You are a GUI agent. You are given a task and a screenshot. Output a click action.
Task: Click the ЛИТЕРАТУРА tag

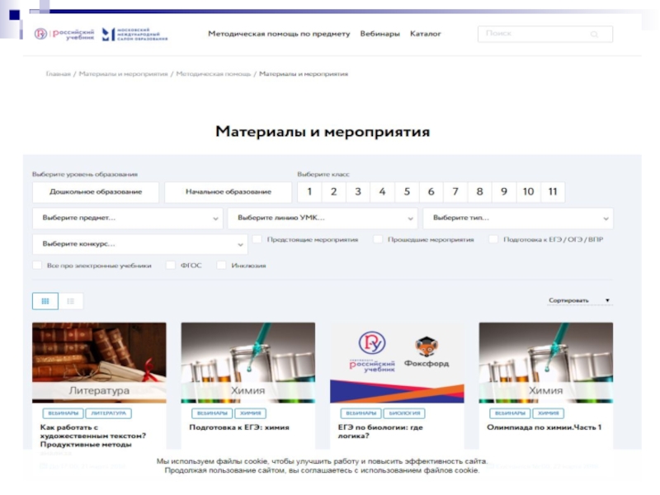coord(109,413)
